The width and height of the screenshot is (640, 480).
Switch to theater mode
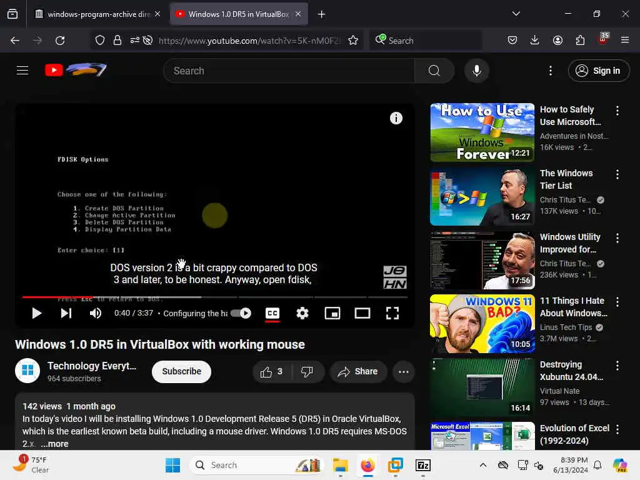point(362,314)
